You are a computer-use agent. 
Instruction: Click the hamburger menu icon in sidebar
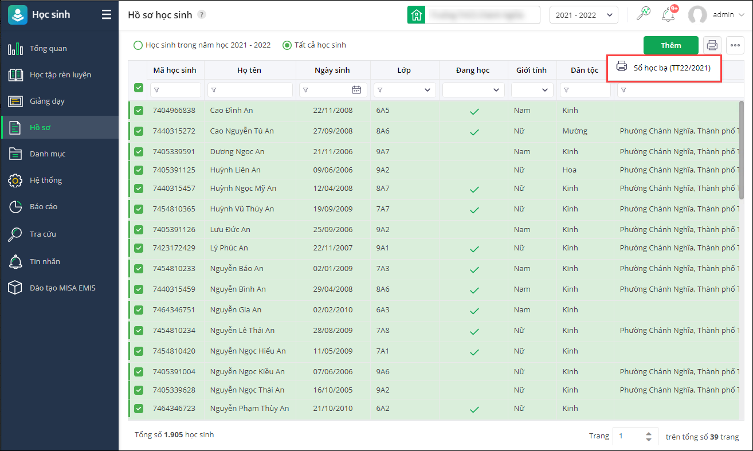[107, 15]
